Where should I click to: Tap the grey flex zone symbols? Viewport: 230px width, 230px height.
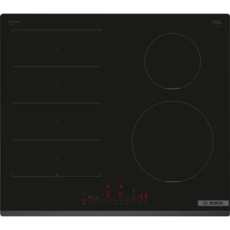(93, 197)
